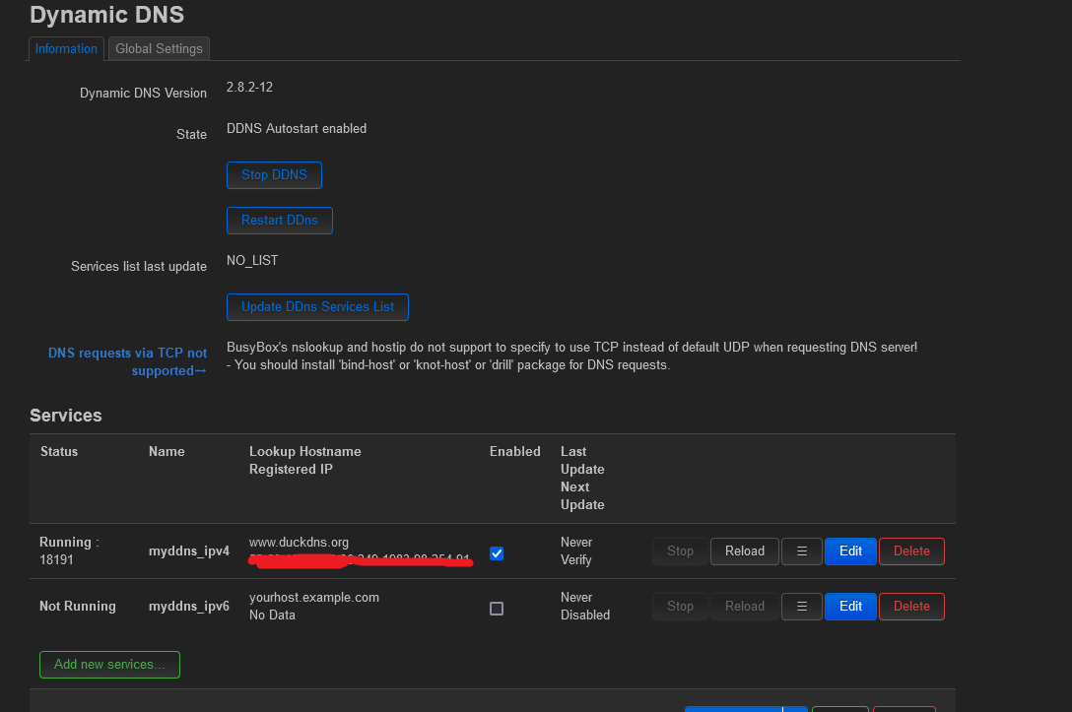Click the No Data registered IP text
Screen dimensions: 1072x712
click(x=272, y=615)
